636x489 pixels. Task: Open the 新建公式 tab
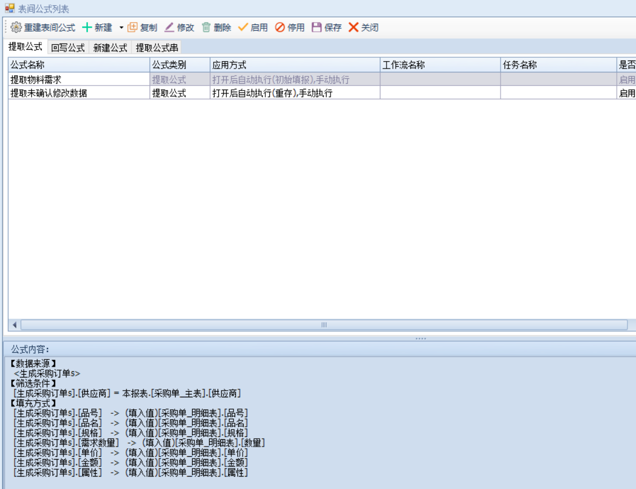pyautogui.click(x=110, y=48)
